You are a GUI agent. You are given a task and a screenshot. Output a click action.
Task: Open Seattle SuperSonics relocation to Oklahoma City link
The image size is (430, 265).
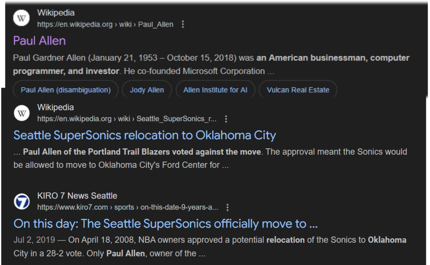coord(145,135)
